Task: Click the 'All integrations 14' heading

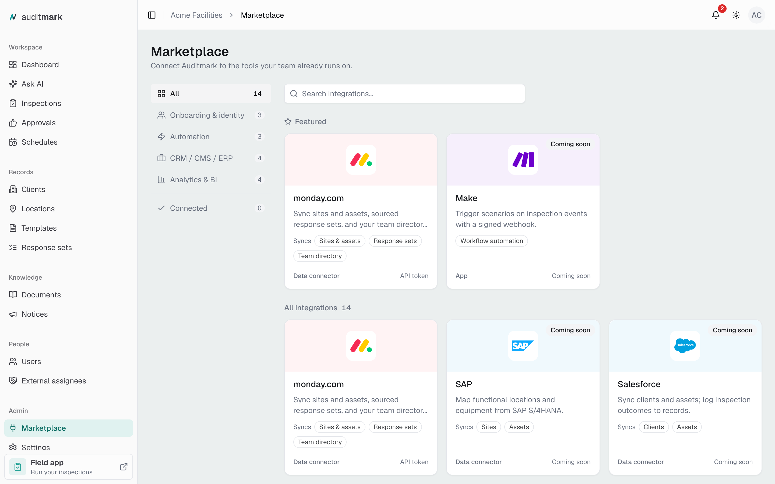Action: (x=317, y=308)
